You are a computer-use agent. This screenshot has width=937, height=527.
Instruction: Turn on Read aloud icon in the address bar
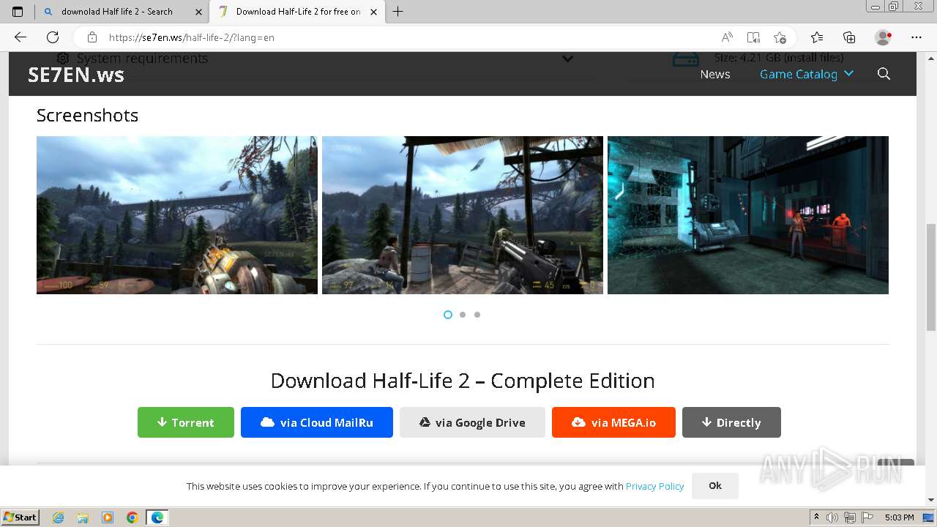(x=727, y=37)
